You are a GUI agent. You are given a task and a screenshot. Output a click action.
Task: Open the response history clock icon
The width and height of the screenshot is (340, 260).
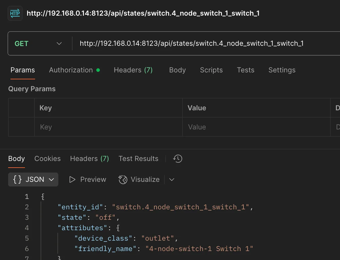[x=178, y=158]
